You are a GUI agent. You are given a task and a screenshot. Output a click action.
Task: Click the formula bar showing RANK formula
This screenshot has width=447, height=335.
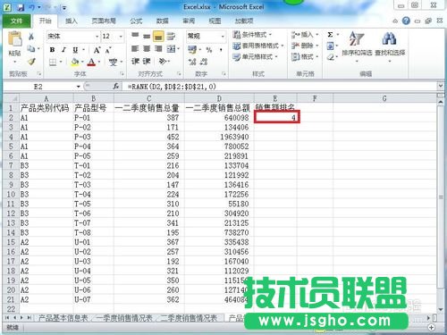(x=280, y=87)
